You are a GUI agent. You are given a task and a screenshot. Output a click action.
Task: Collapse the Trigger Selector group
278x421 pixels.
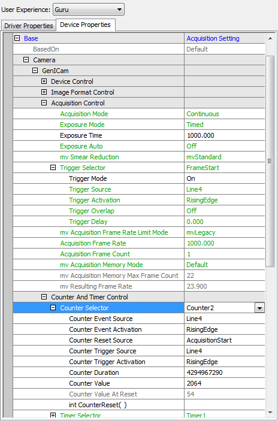point(53,168)
